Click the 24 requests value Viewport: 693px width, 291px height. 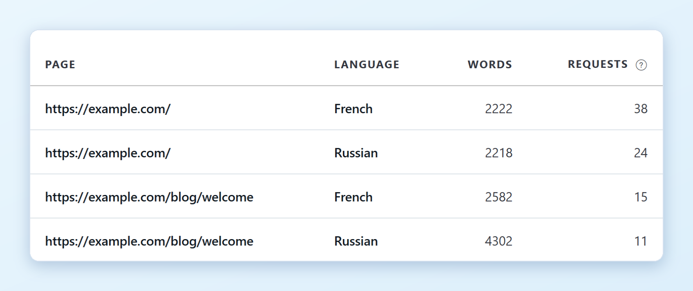click(641, 153)
